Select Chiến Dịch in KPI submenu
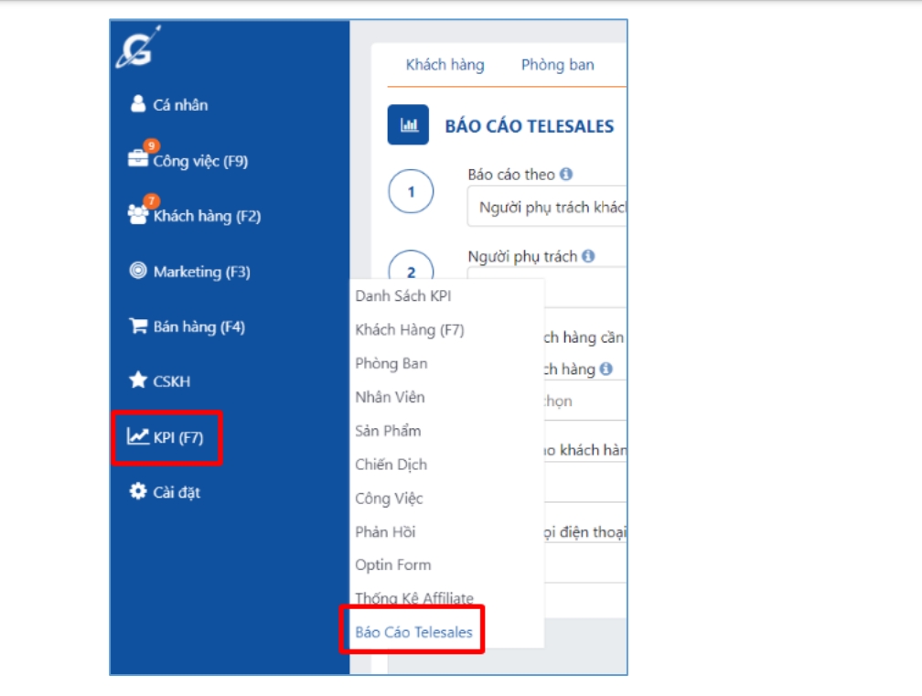This screenshot has width=922, height=696. point(391,465)
